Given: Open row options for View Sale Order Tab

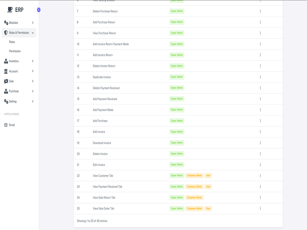Looking at the screenshot, I should pyautogui.click(x=260, y=209).
